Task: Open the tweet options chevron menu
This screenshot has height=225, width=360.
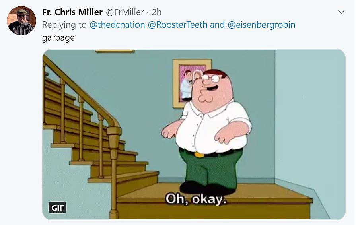Action: pos(341,12)
